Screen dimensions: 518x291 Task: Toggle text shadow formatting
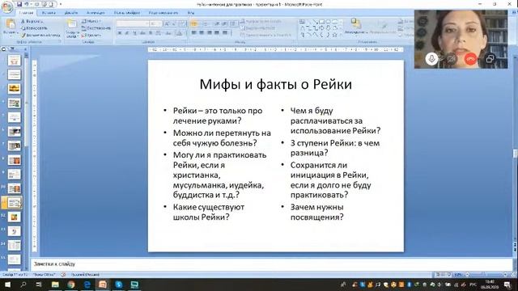pos(151,33)
